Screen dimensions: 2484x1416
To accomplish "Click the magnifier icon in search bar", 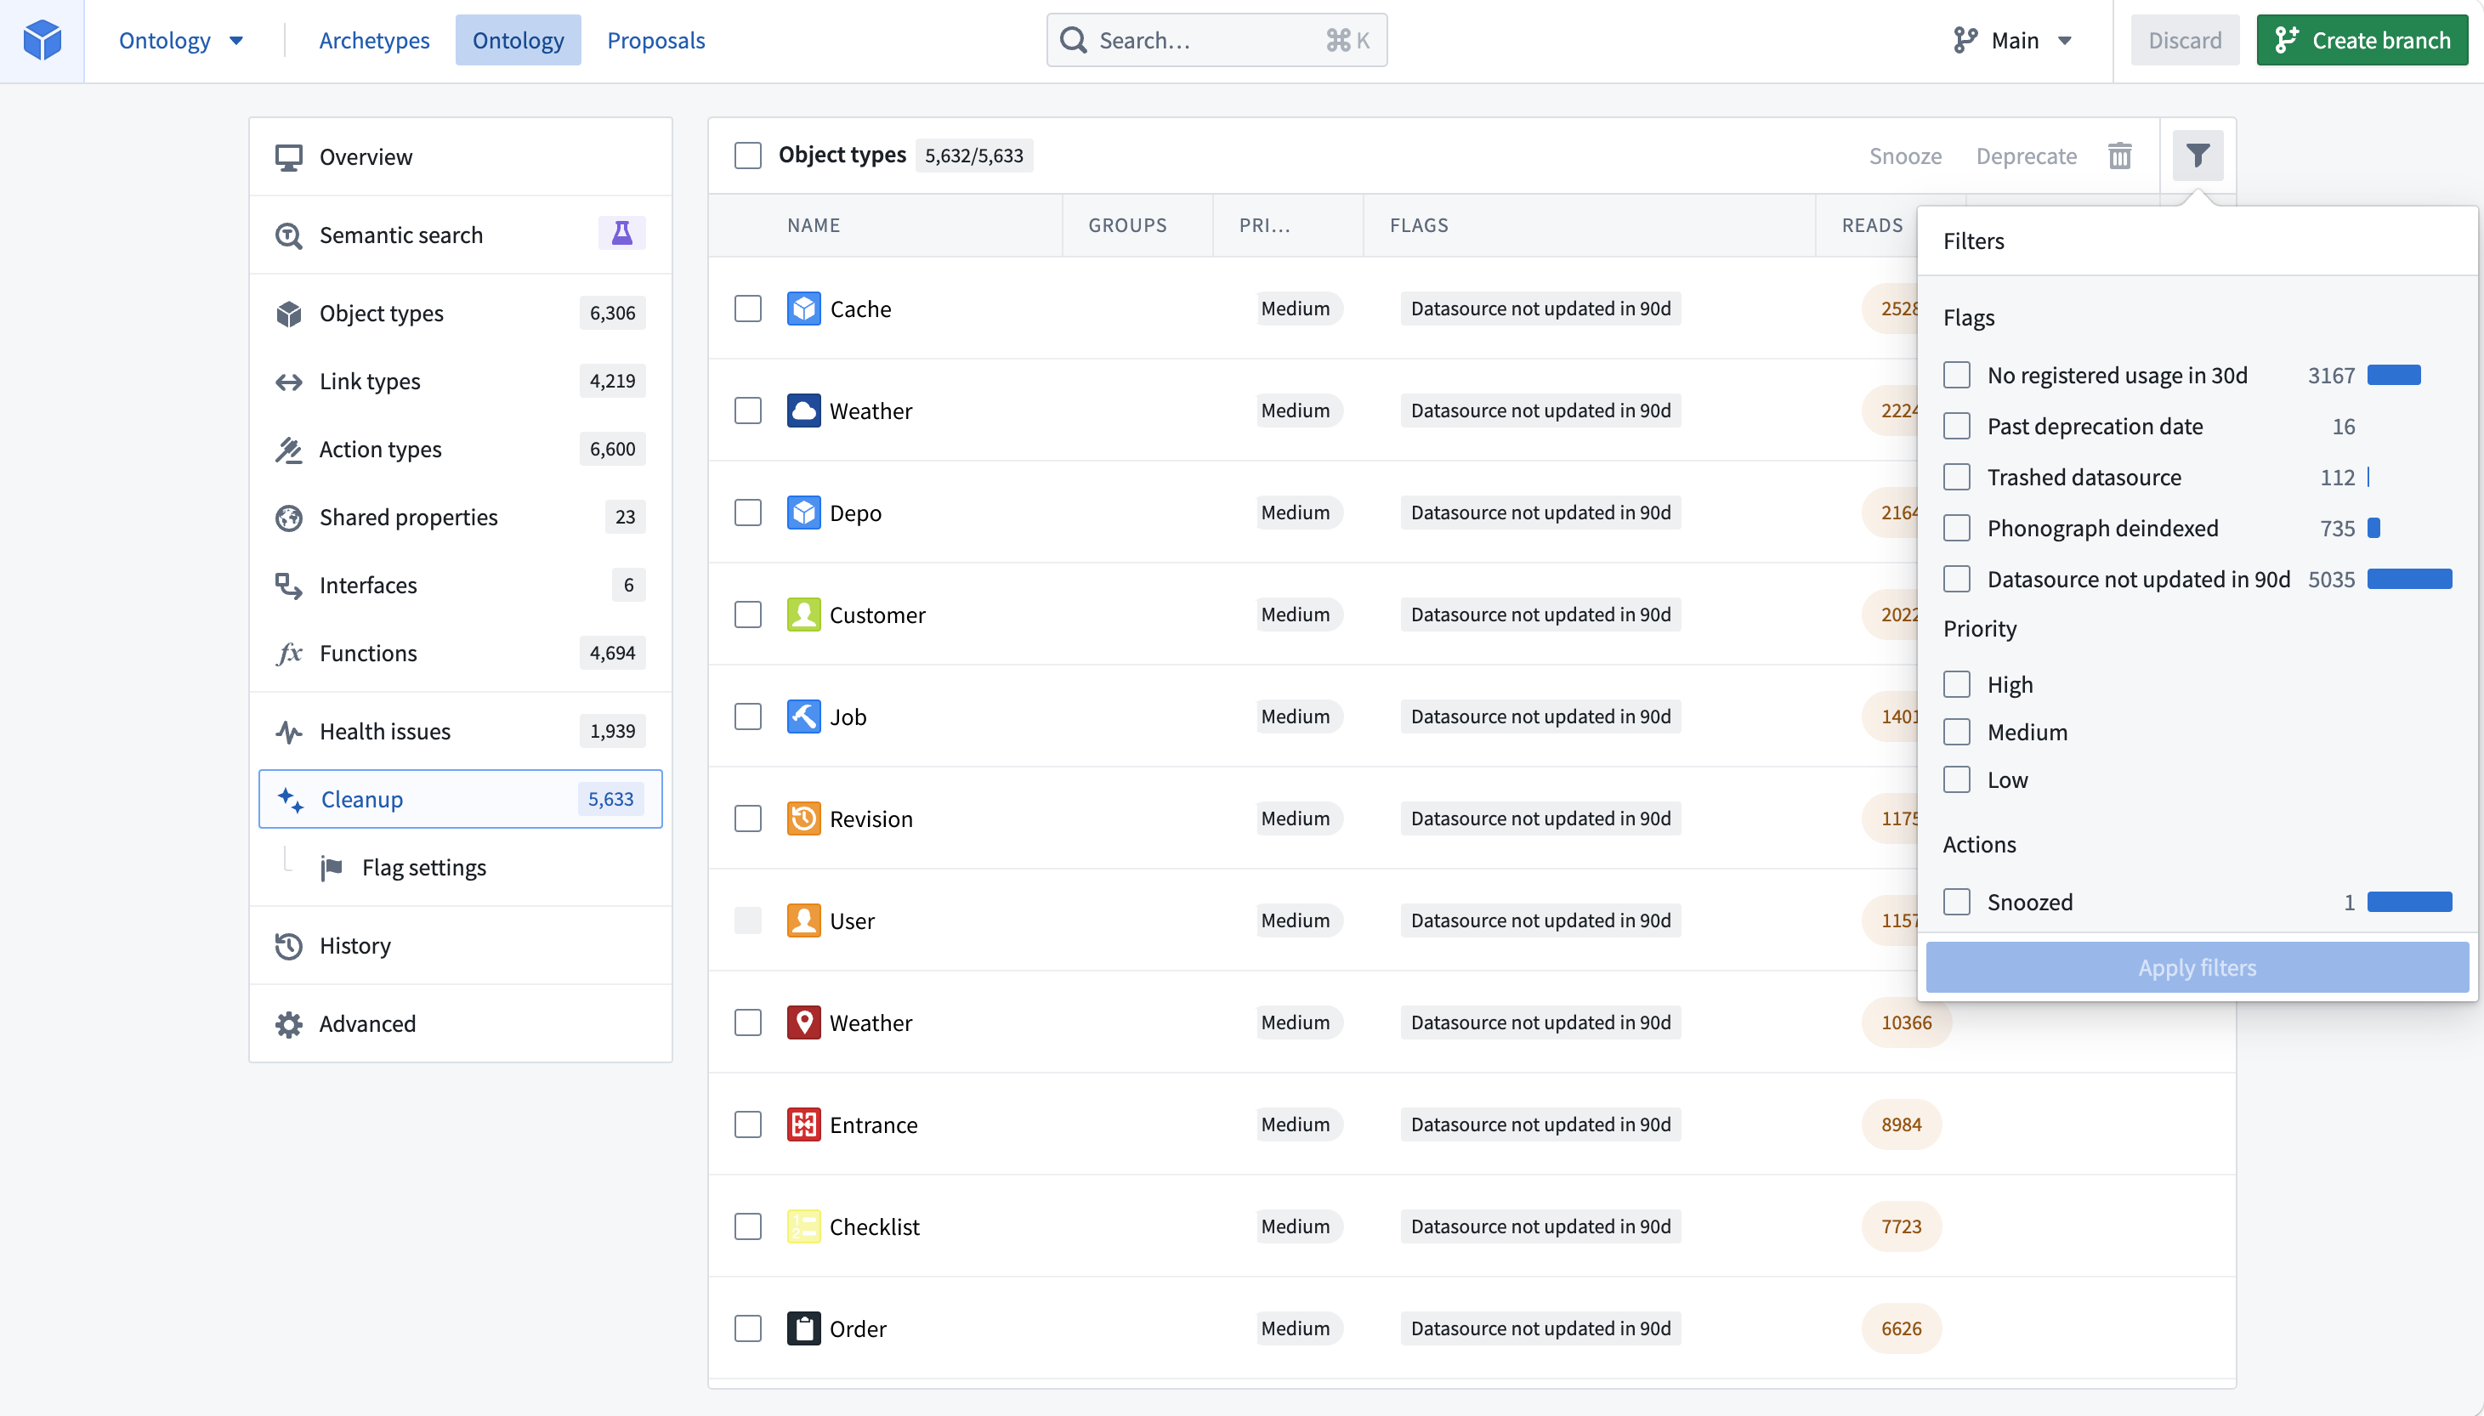I will pyautogui.click(x=1073, y=40).
